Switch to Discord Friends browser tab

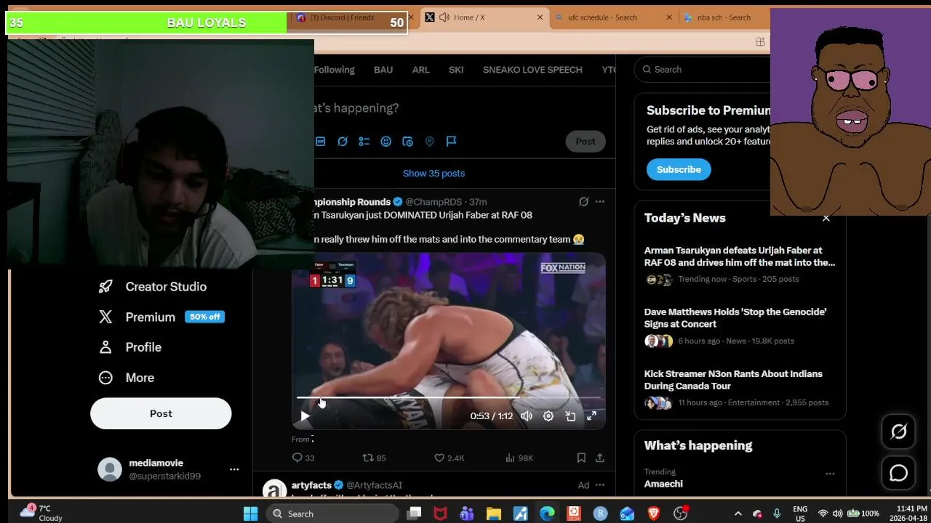(342, 17)
